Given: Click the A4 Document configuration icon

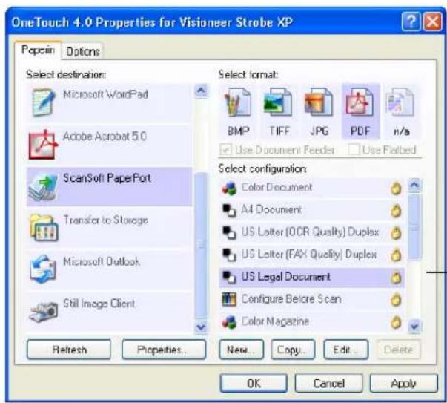Looking at the screenshot, I should click(229, 210).
